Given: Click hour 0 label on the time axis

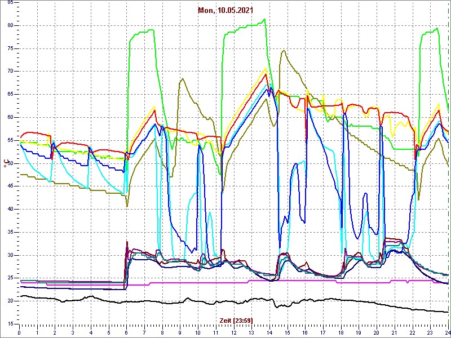Looking at the screenshot, I should [x=19, y=332].
